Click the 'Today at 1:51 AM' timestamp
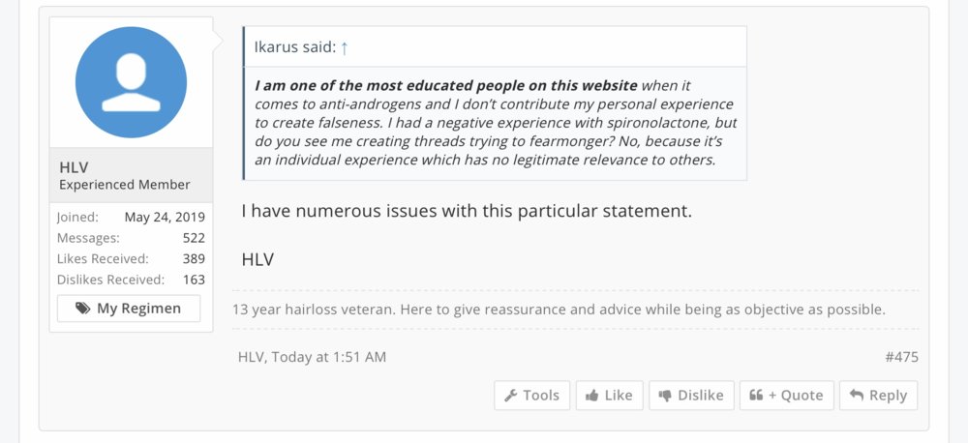This screenshot has height=443, width=968. coord(328,357)
